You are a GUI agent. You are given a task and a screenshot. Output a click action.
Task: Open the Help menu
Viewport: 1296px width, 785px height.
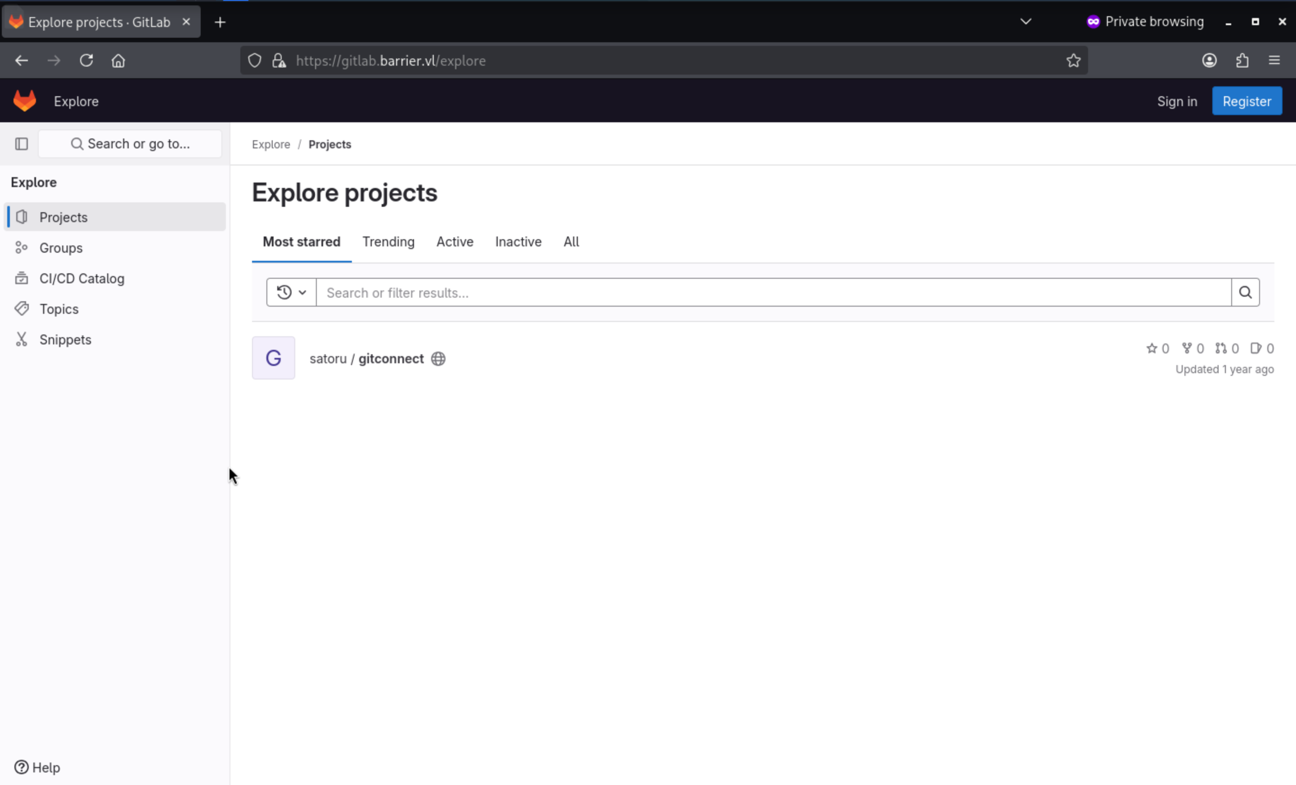37,767
